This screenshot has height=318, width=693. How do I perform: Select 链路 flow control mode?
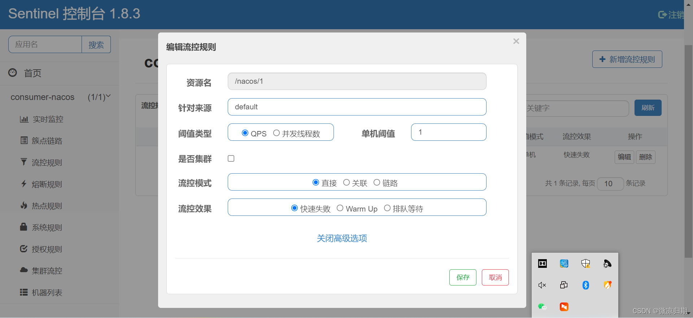click(x=377, y=182)
